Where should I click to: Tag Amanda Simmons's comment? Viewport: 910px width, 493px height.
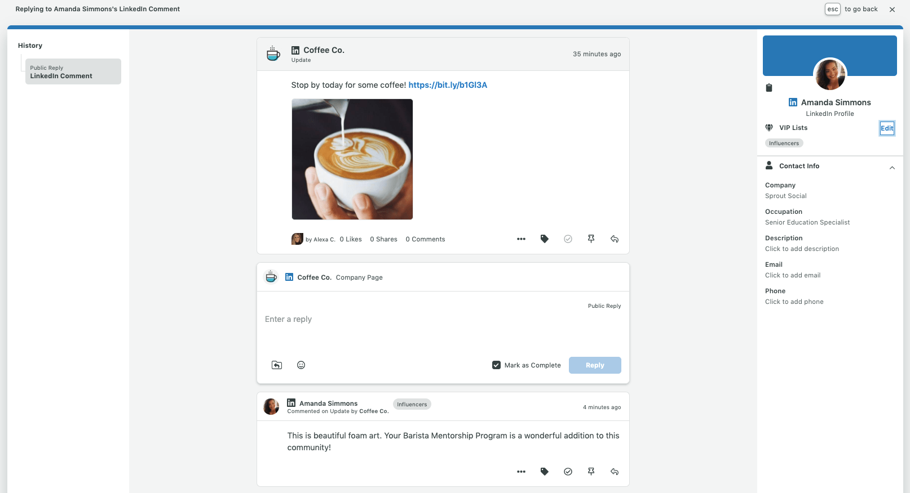pos(544,472)
